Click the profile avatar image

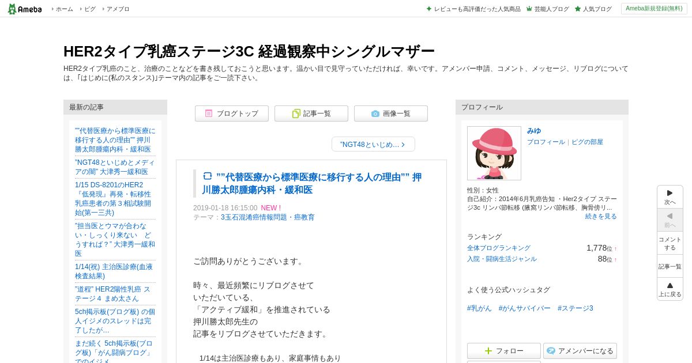click(494, 153)
